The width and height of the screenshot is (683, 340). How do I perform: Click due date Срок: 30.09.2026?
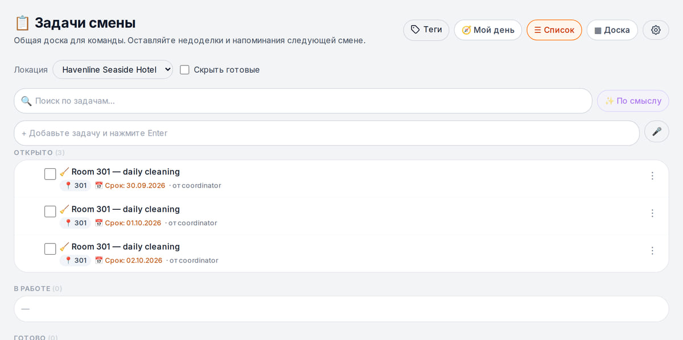[x=135, y=185]
